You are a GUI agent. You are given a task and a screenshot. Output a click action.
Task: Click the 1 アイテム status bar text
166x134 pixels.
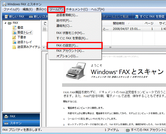click(x=112, y=130)
